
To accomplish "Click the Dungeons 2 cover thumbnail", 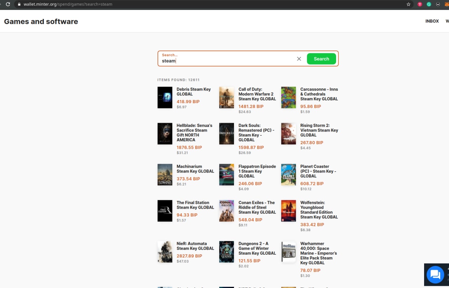I will point(227,252).
